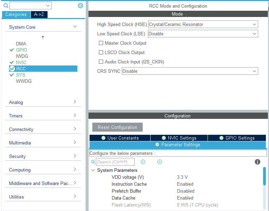This screenshot has height=211, width=269.
Task: Click the Mode section header
Action: [x=178, y=14]
